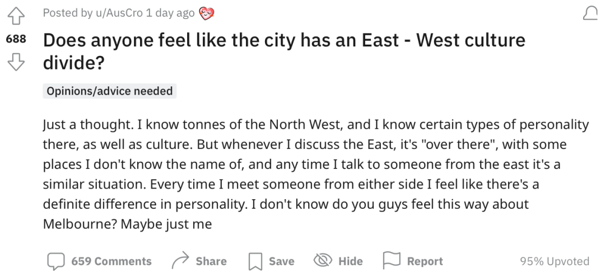Open the 659 Comments link
Viewport: 605px width, 277px height.
click(x=111, y=261)
